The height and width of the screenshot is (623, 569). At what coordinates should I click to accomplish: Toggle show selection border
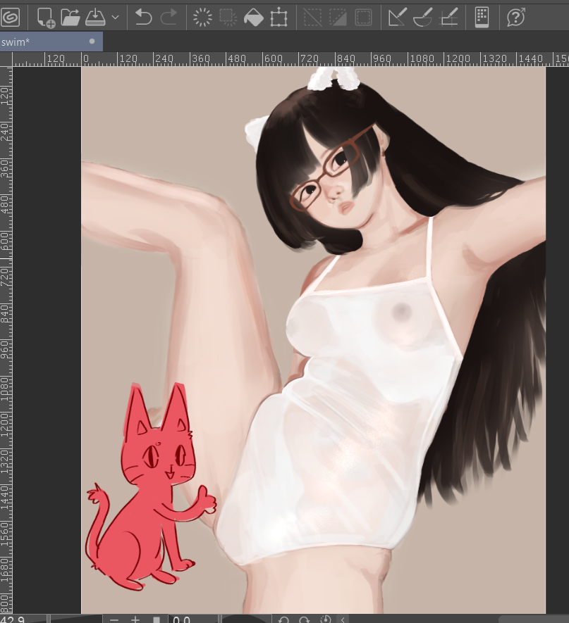pos(363,17)
